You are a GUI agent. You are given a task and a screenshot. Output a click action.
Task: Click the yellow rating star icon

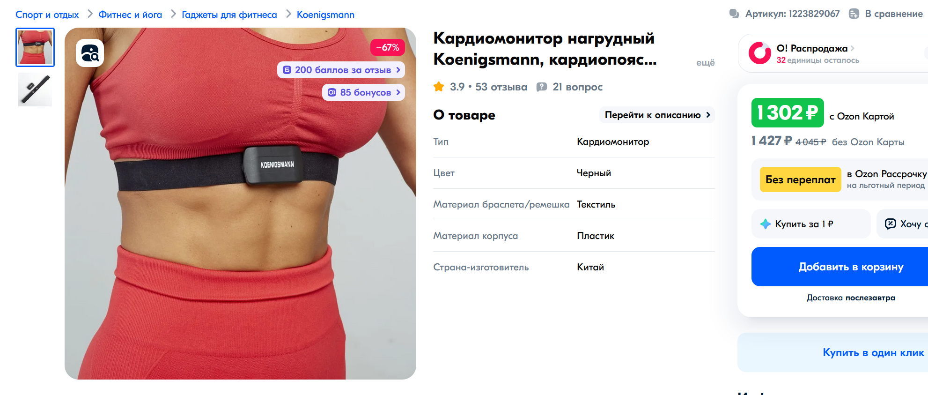(439, 87)
